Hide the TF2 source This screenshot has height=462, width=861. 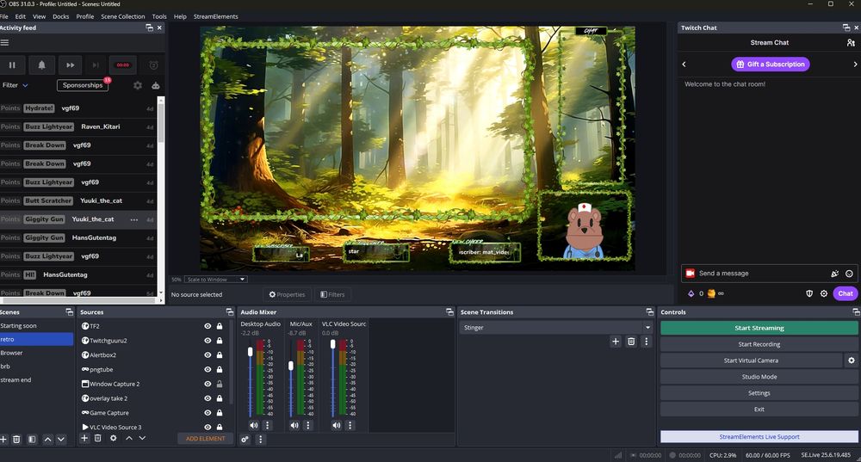click(x=208, y=326)
